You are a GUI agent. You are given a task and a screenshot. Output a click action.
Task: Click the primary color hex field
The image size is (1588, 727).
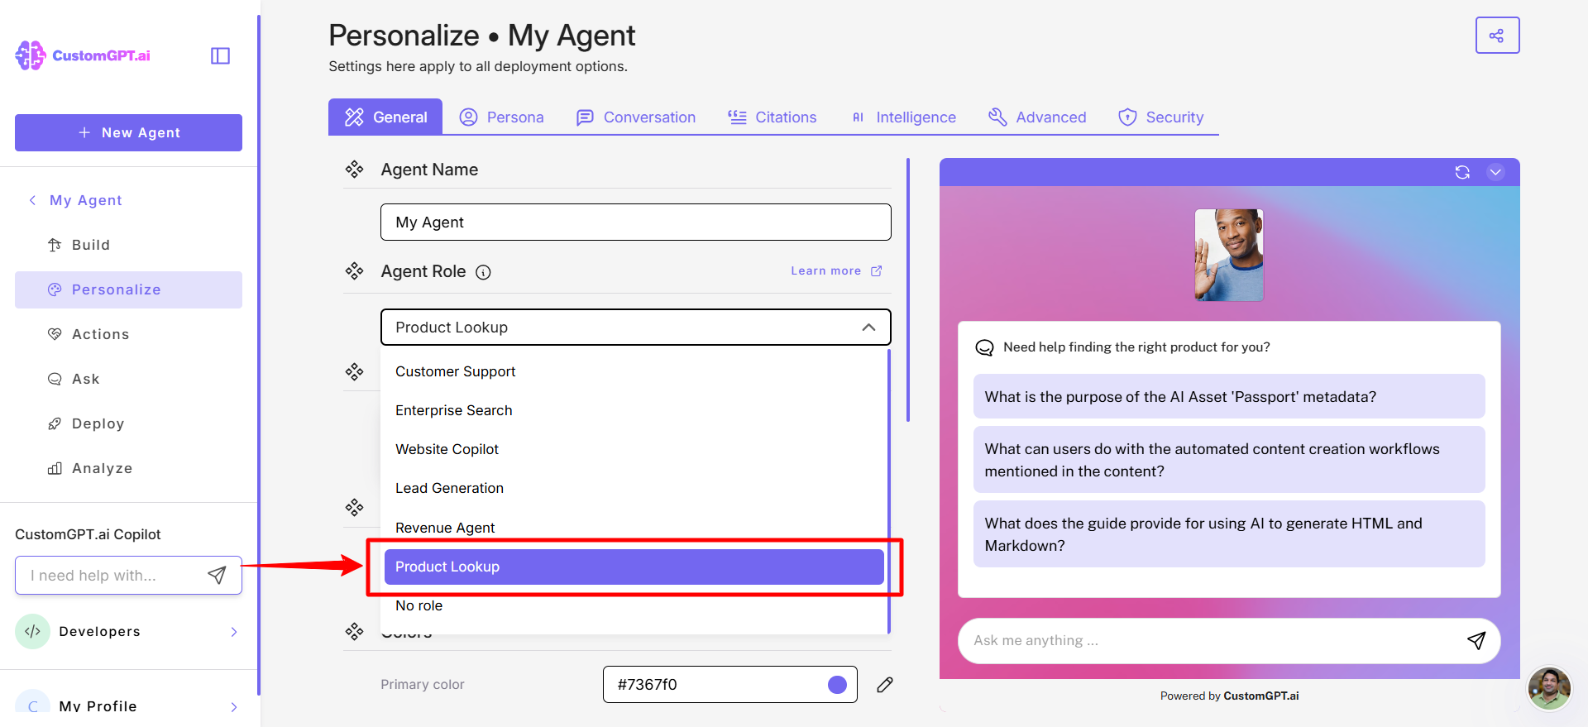point(730,684)
